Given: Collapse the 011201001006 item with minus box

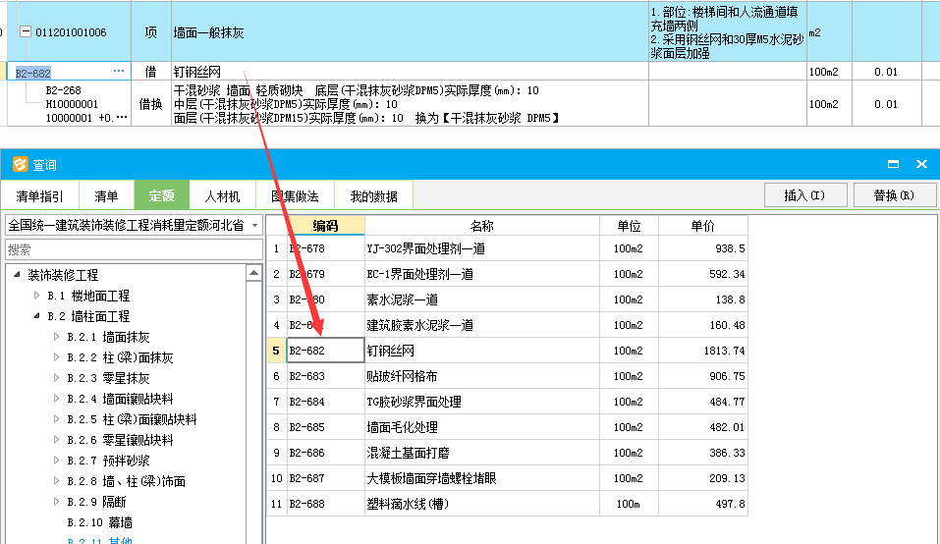Looking at the screenshot, I should [x=26, y=31].
